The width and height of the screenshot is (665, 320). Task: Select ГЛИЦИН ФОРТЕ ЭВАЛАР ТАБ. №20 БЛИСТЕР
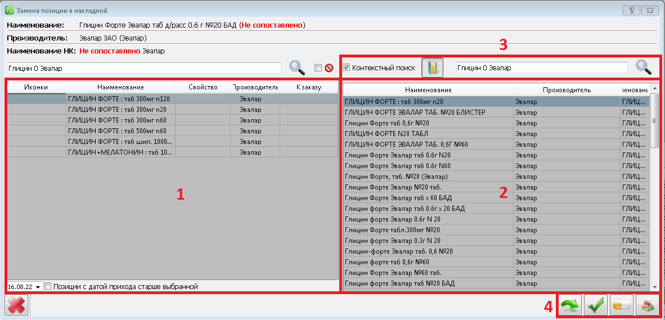pyautogui.click(x=496, y=112)
